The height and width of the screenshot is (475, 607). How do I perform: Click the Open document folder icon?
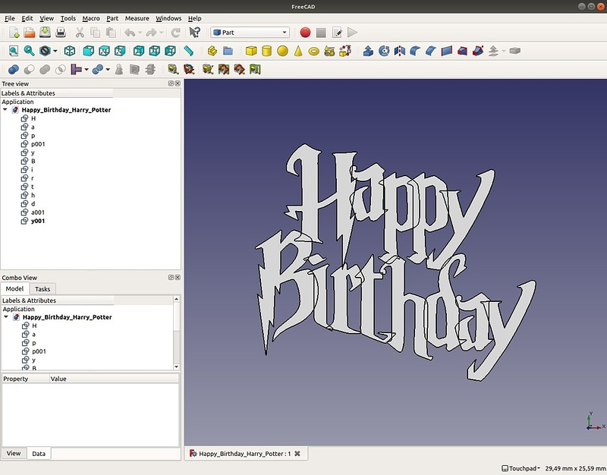[x=30, y=33]
